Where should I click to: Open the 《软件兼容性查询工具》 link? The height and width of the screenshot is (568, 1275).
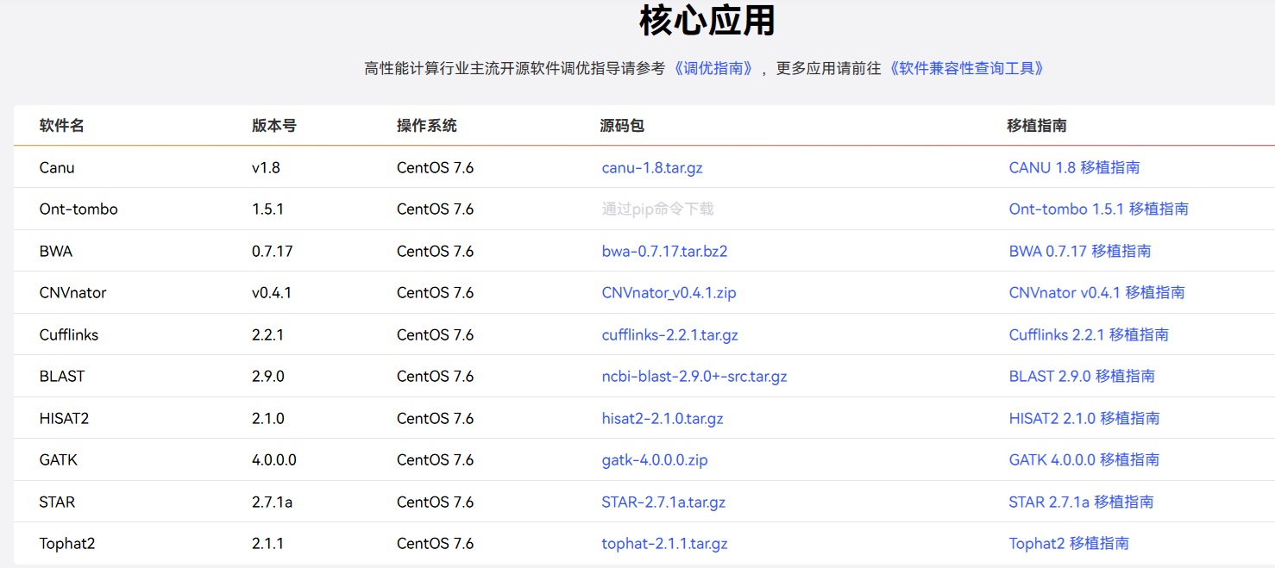968,68
